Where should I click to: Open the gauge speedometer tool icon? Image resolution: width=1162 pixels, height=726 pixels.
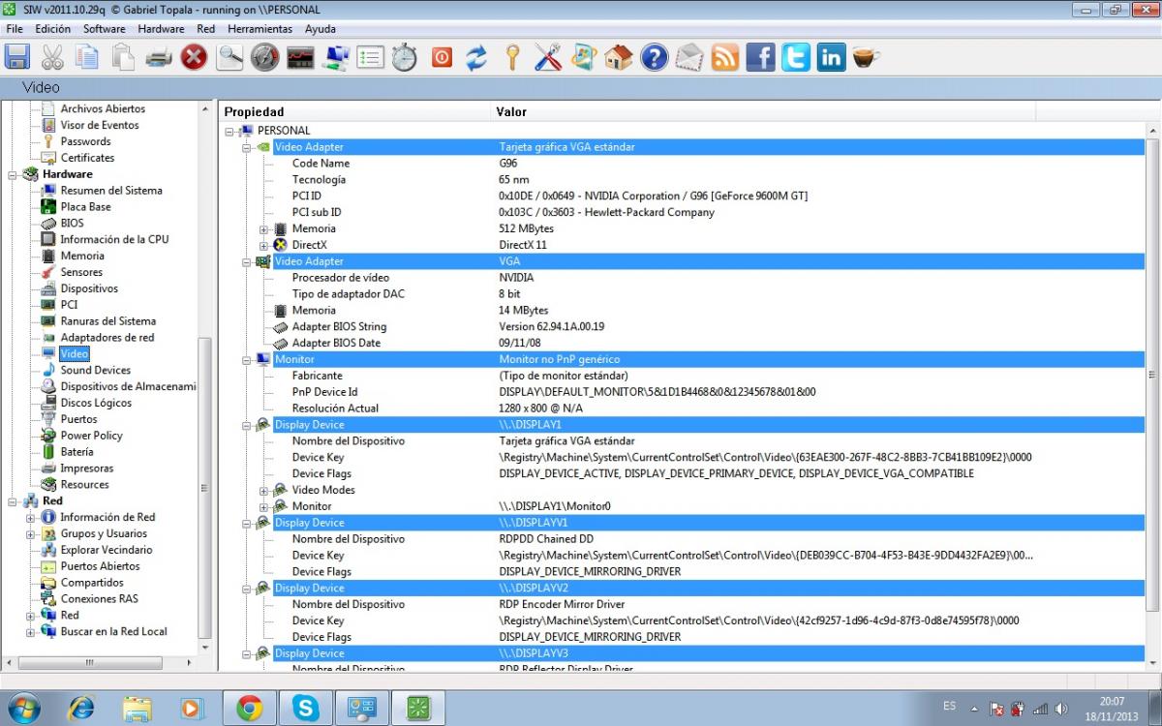[x=264, y=57]
